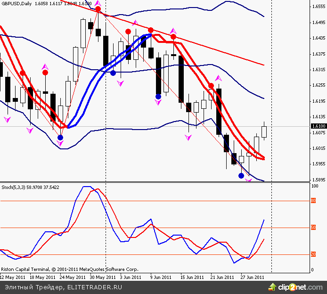
Task: Open the ELITETRADER.RU watermark link
Action: 95,286
